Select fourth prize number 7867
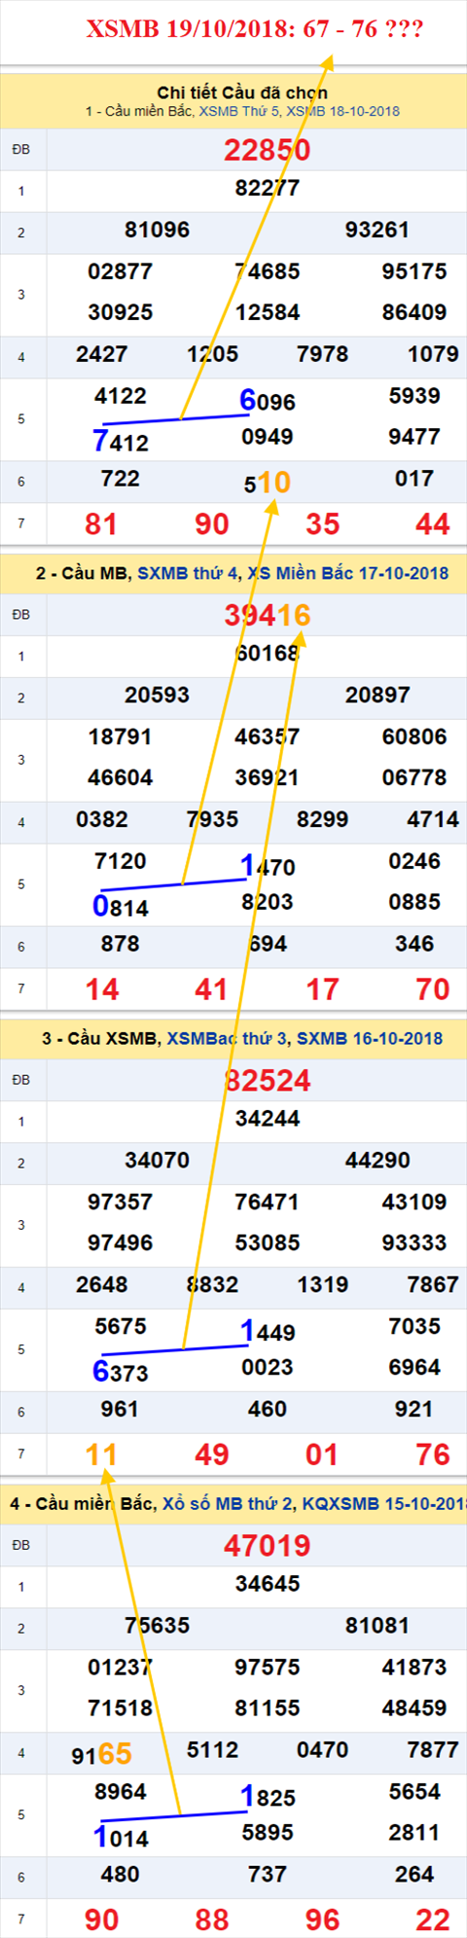Image resolution: width=467 pixels, height=1938 pixels. point(433,1284)
